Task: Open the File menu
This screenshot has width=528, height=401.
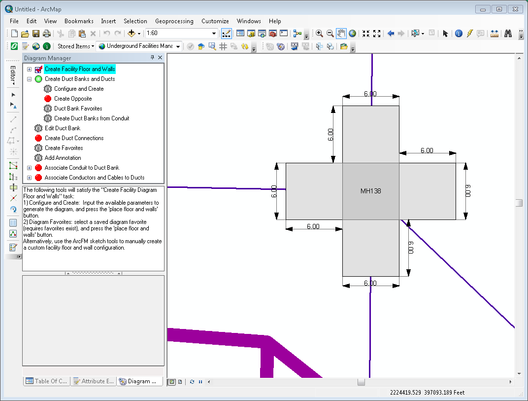Action: [14, 21]
